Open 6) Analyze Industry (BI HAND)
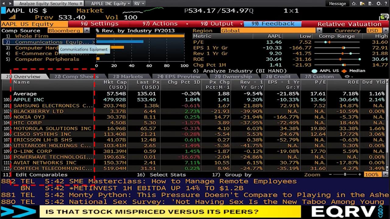 click(x=240, y=71)
